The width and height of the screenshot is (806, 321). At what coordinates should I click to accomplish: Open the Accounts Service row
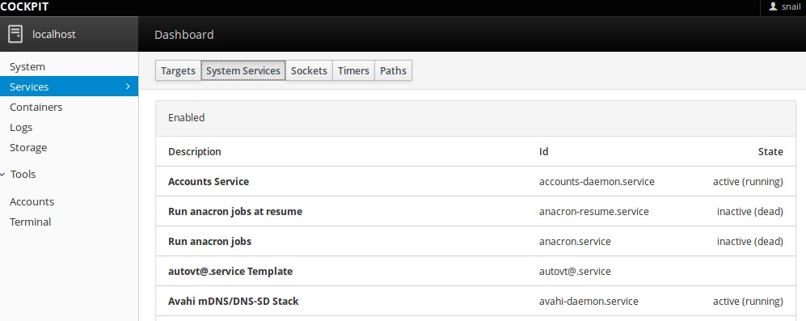tap(475, 182)
